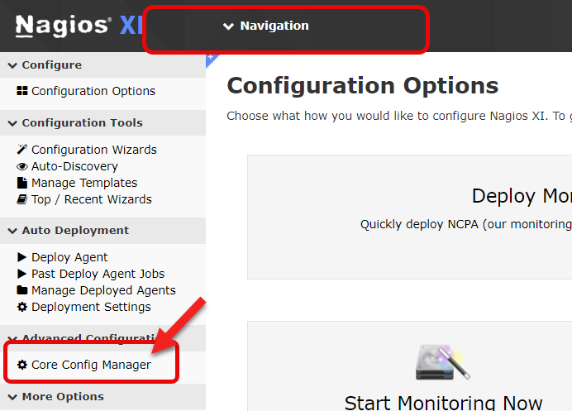Open Configuration Options via its grid icon

tap(22, 91)
